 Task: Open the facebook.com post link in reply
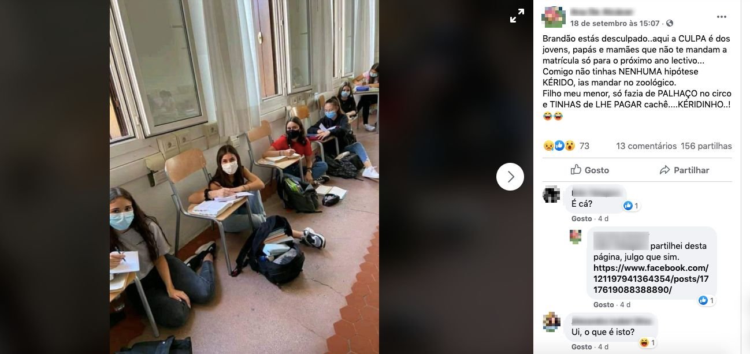pos(651,279)
